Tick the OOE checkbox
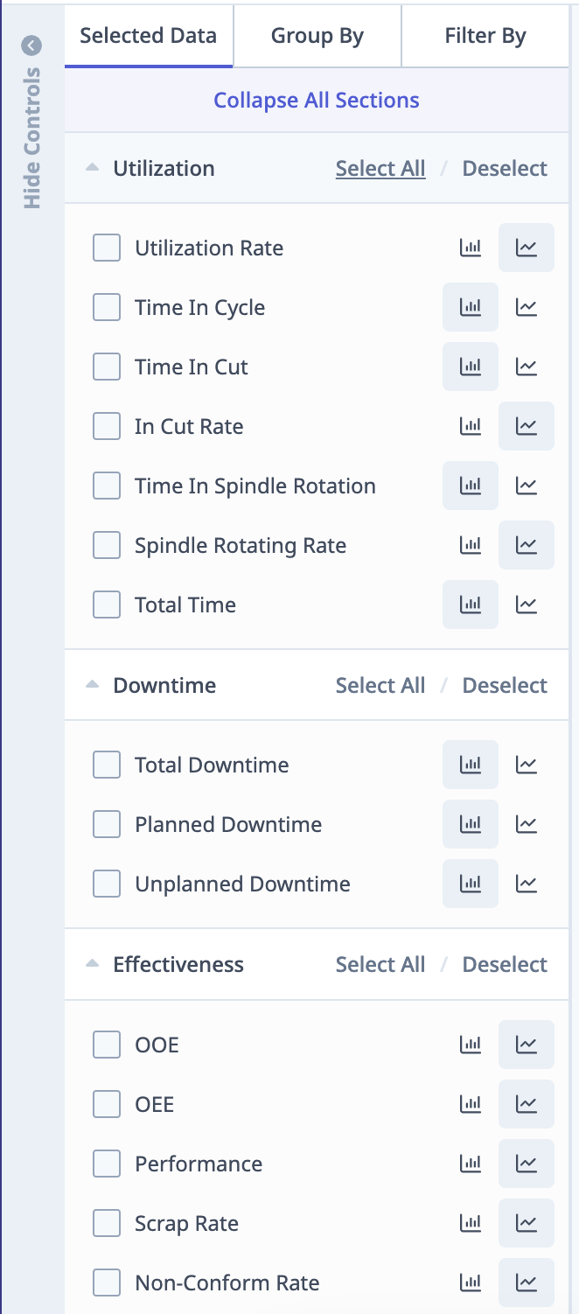Viewport: 579px width, 1314px height. point(107,1045)
